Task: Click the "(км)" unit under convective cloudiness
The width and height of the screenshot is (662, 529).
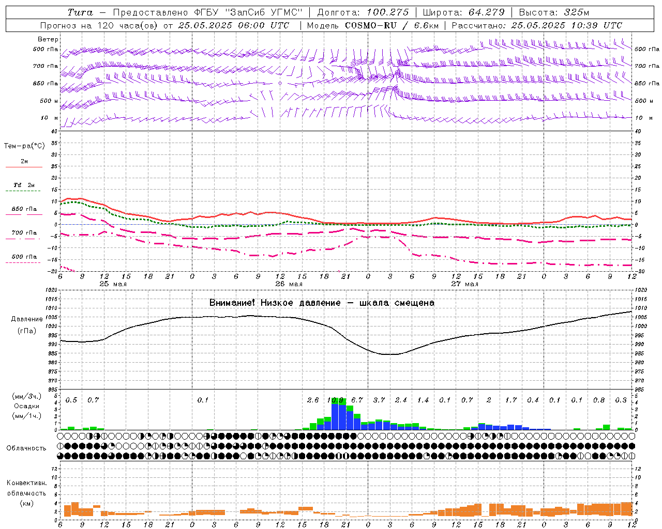Action: [26, 503]
